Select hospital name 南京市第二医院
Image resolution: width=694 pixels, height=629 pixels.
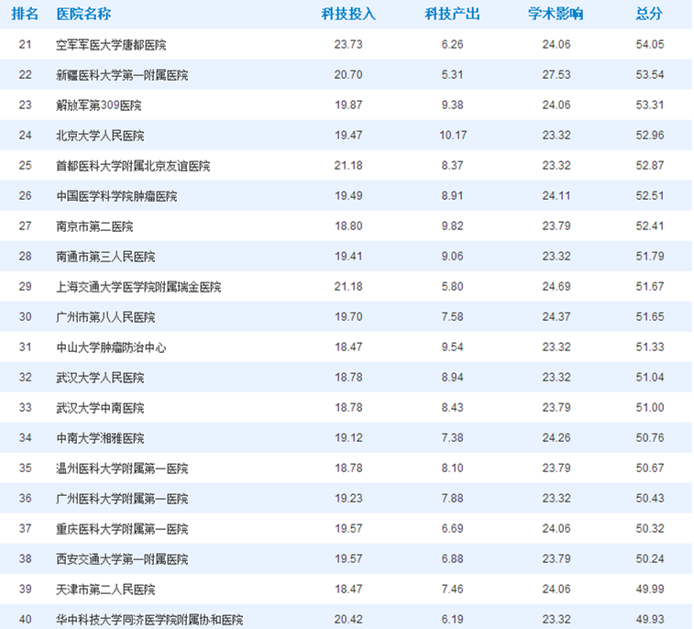coord(94,226)
